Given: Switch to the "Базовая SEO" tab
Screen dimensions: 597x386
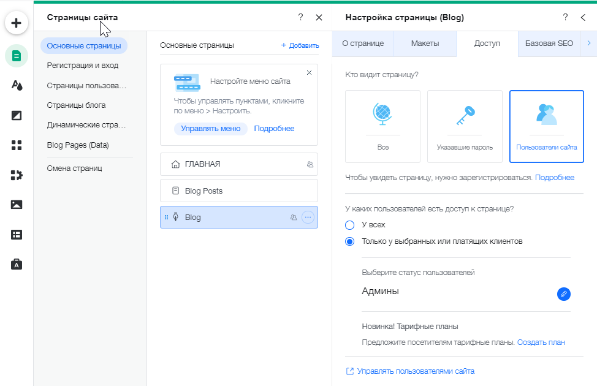Looking at the screenshot, I should 549,44.
